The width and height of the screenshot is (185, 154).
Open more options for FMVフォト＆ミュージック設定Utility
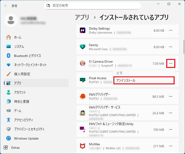click(x=171, y=130)
